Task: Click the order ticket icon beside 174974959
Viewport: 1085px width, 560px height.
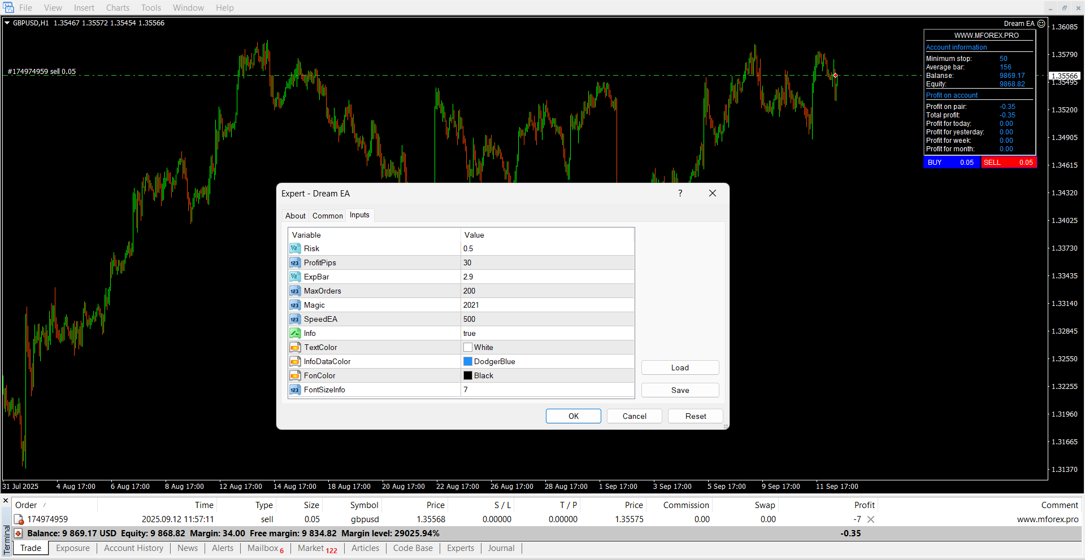Action: click(x=19, y=519)
